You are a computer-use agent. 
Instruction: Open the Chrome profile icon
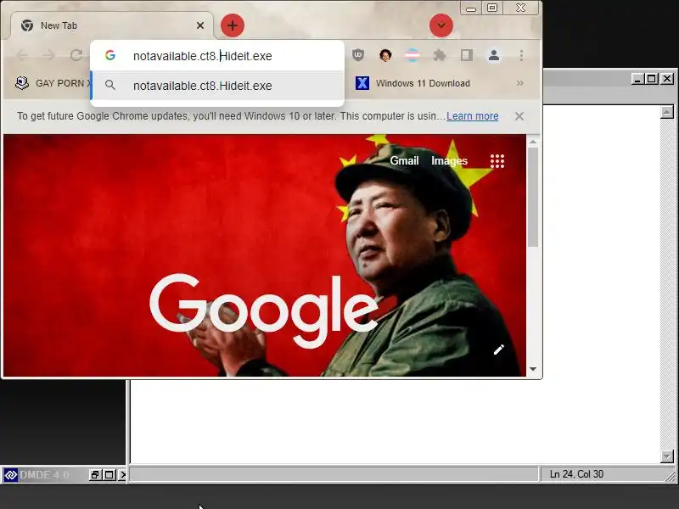click(x=494, y=55)
